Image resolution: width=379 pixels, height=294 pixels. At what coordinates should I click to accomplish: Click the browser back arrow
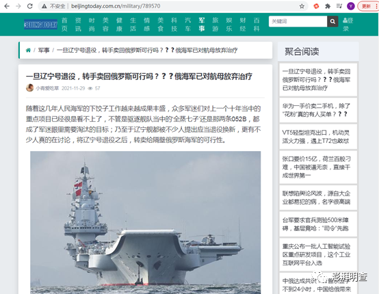(x=7, y=6)
